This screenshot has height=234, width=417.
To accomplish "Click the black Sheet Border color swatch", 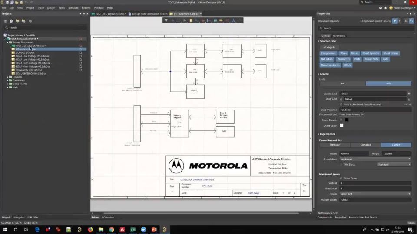I will pos(347,120).
